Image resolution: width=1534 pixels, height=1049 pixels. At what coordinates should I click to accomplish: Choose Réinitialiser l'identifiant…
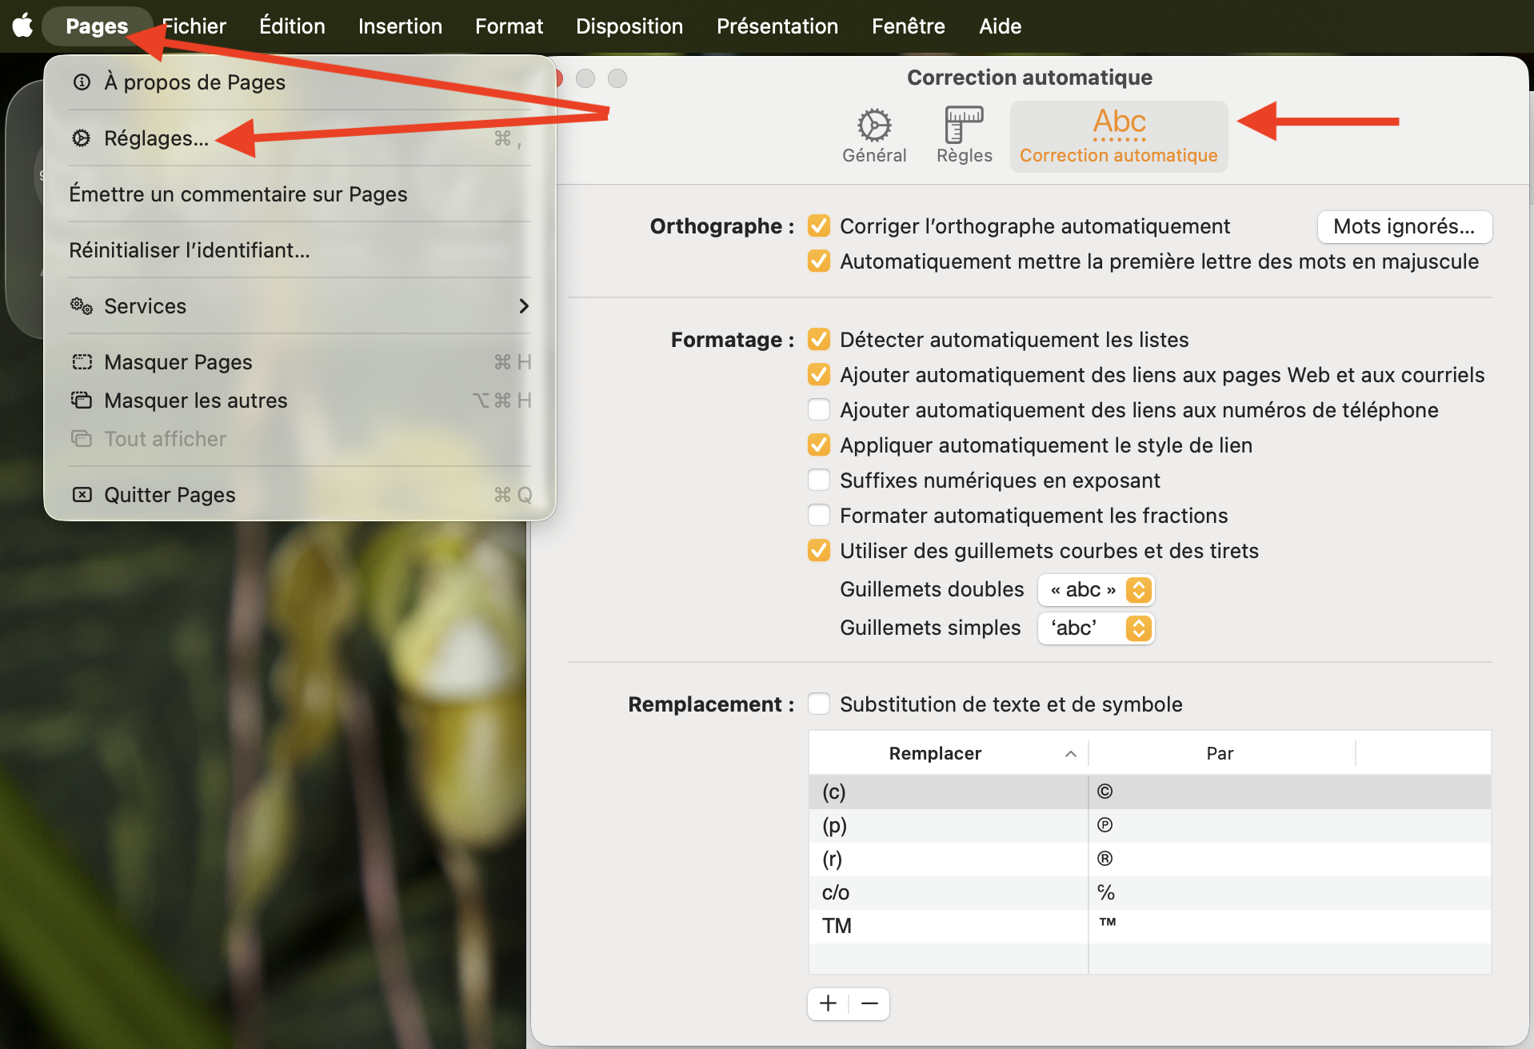pyautogui.click(x=300, y=250)
